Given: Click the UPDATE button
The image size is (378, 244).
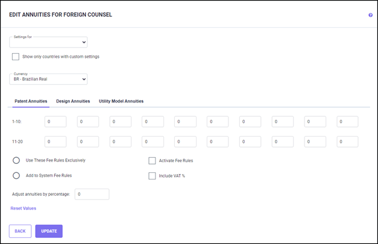Looking at the screenshot, I should pyautogui.click(x=49, y=231).
